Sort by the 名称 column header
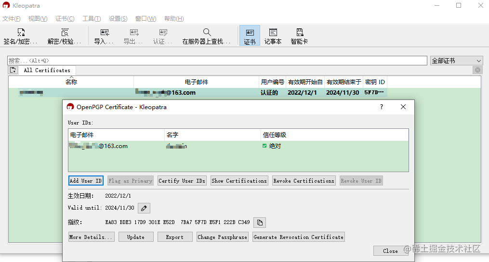Image resolution: width=489 pixels, height=262 pixels. click(71, 82)
